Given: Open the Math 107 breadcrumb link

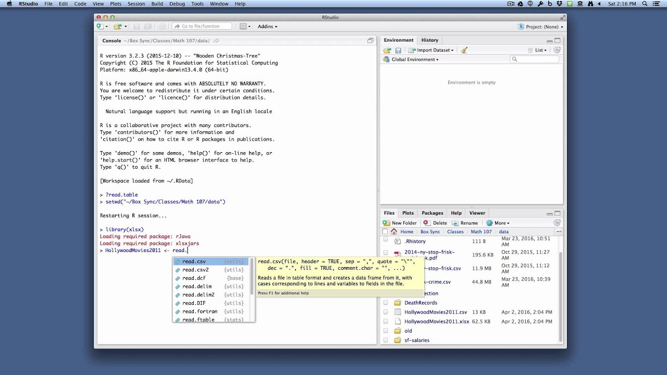Looking at the screenshot, I should point(481,232).
